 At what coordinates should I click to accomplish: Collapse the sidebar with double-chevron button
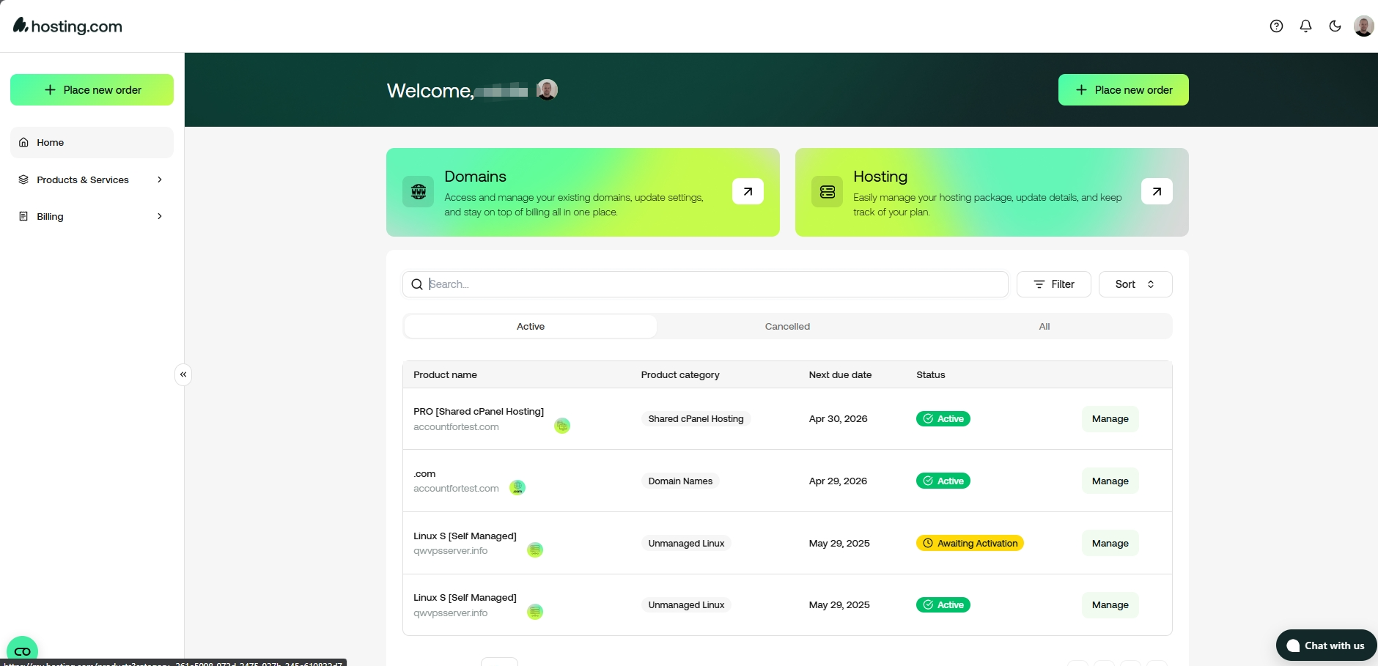[183, 374]
